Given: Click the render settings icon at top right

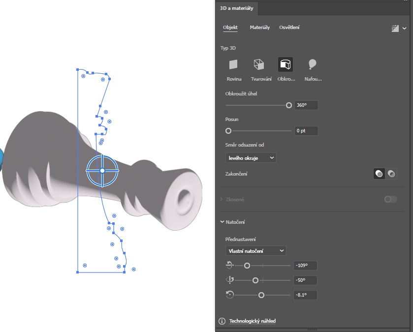Looking at the screenshot, I should click(395, 29).
